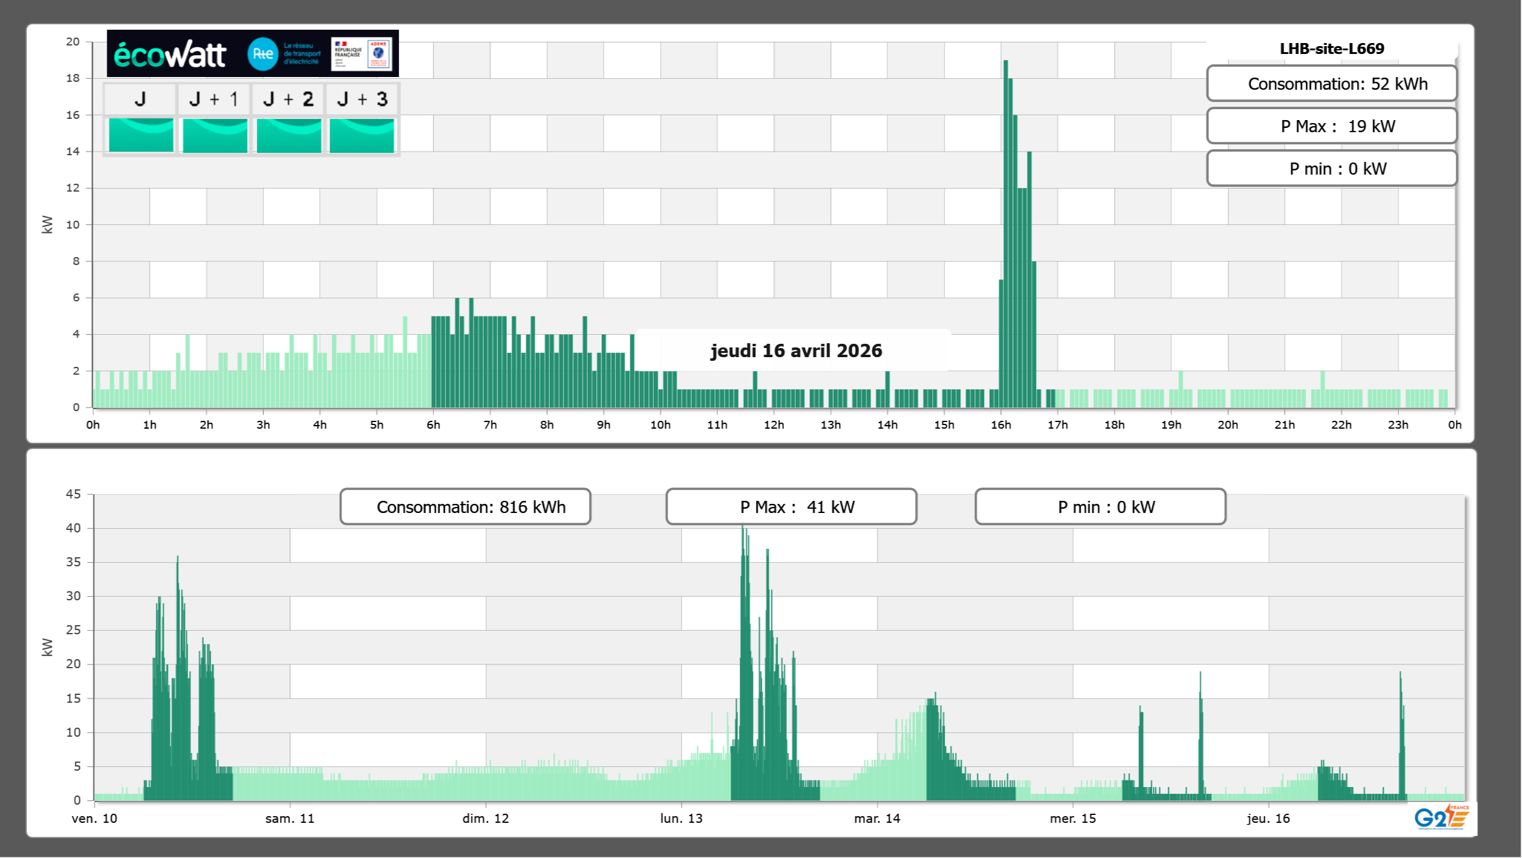Click the Rte round logo
Image resolution: width=1522 pixels, height=858 pixels.
click(262, 54)
